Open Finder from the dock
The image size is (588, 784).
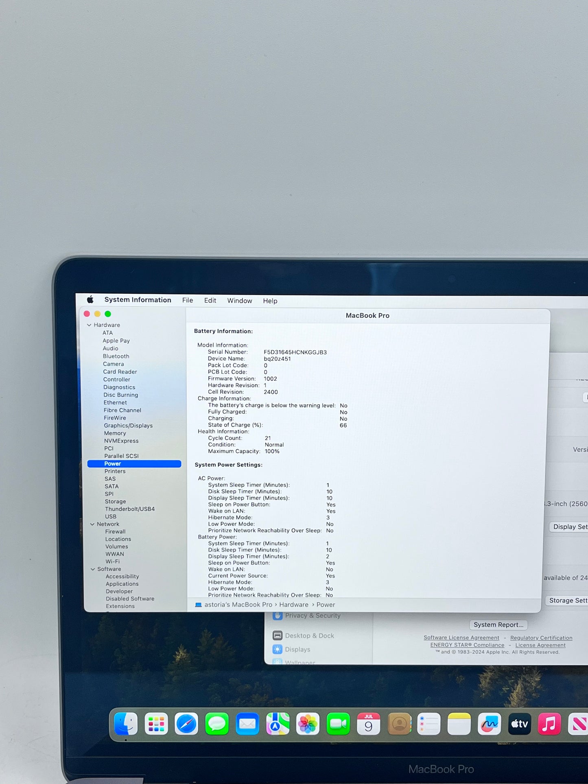pyautogui.click(x=126, y=724)
